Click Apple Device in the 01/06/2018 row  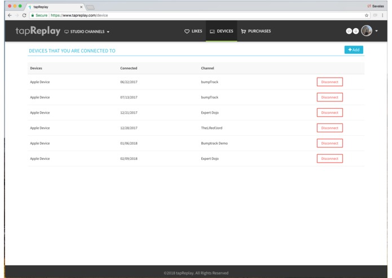[39, 144]
